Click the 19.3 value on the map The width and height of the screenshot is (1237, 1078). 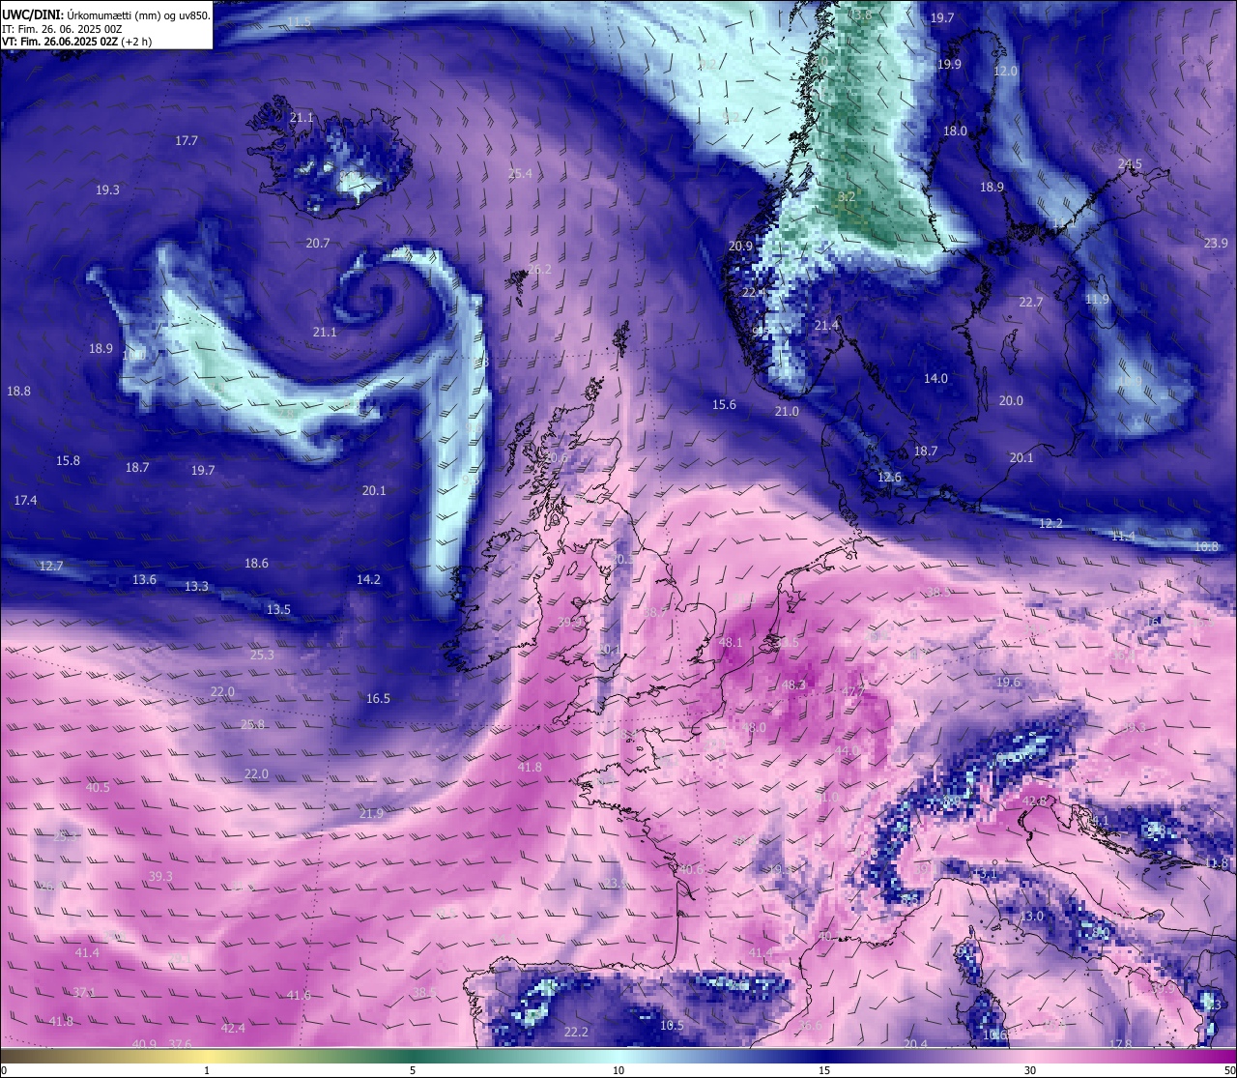point(107,190)
